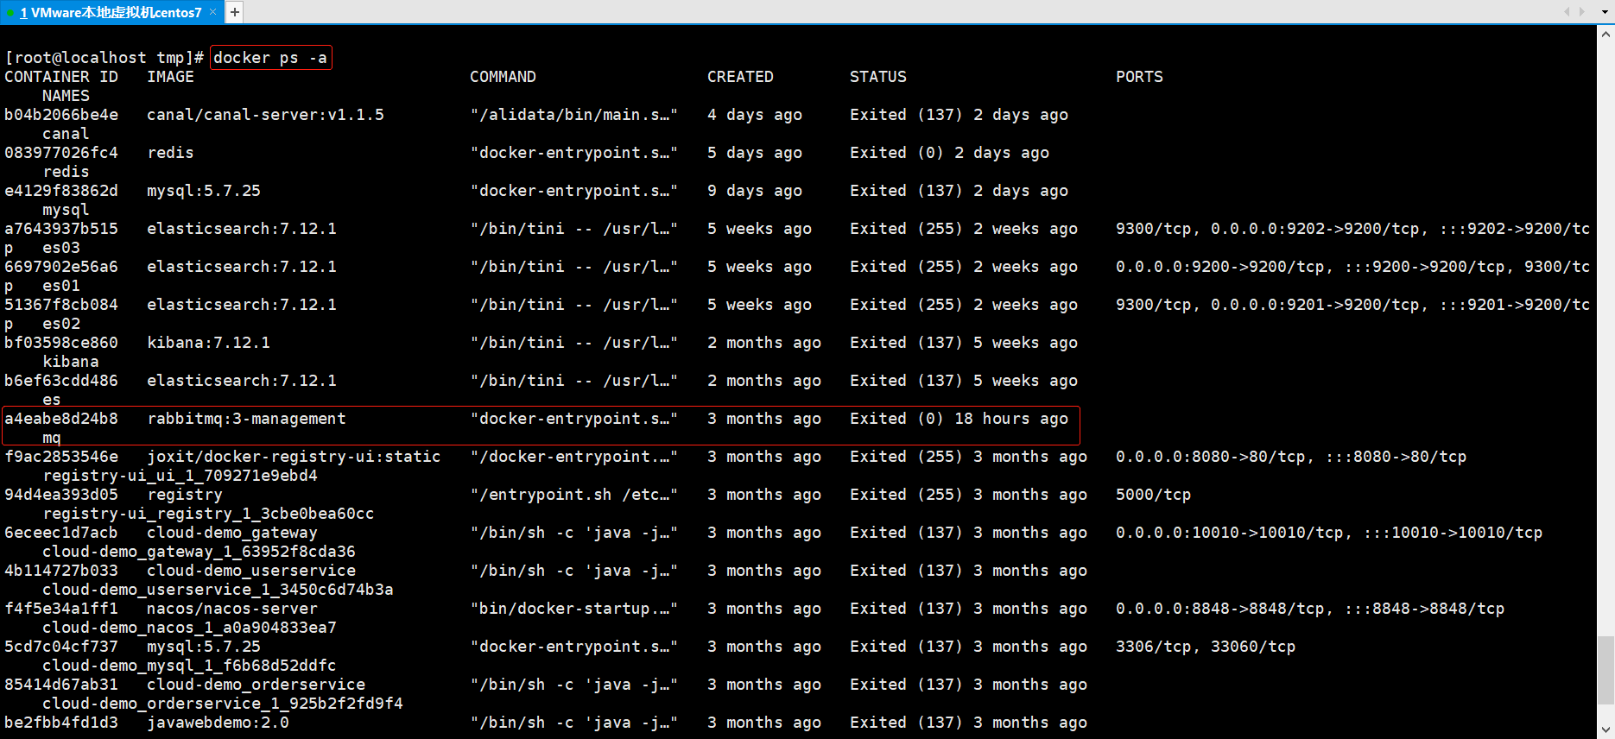Screen dimensions: 1615x739
Task: Click image 'rabbitmq:3-management'
Action: pyautogui.click(x=246, y=419)
